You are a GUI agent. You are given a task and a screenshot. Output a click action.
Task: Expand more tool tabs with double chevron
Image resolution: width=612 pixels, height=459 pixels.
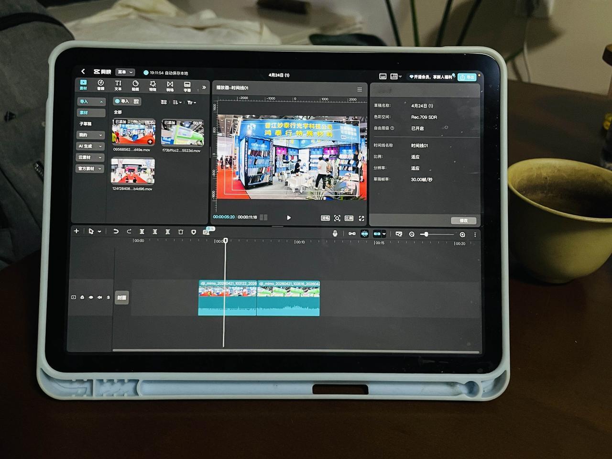pos(204,87)
